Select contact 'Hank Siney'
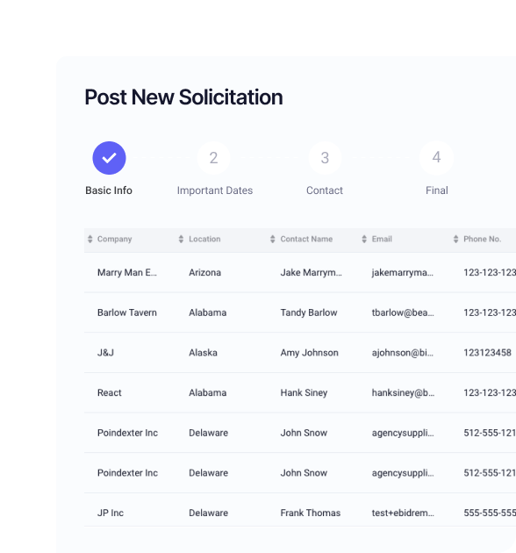Viewport: 516px width, 553px height. tap(304, 392)
